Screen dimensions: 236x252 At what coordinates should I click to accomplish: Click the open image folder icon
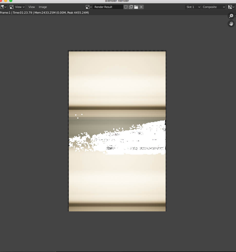pos(136,7)
